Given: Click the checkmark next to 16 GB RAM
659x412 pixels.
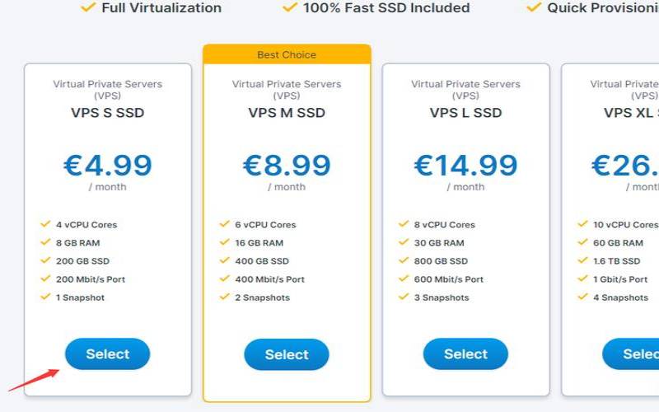Looking at the screenshot, I should (224, 242).
